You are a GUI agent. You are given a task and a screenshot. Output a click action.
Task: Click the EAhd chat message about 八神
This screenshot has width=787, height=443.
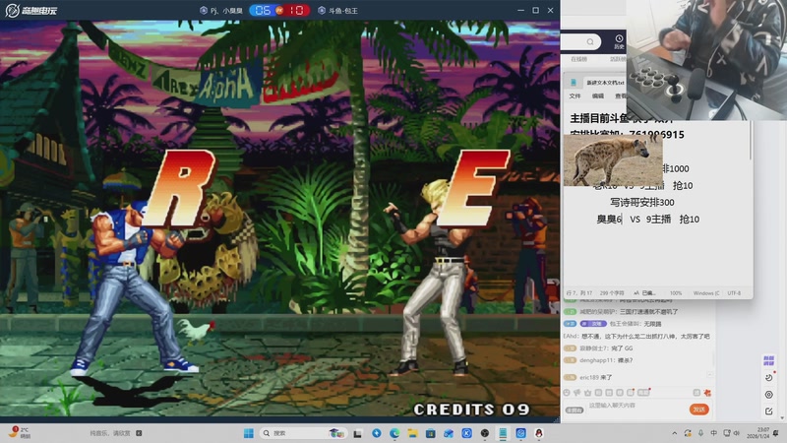636,336
